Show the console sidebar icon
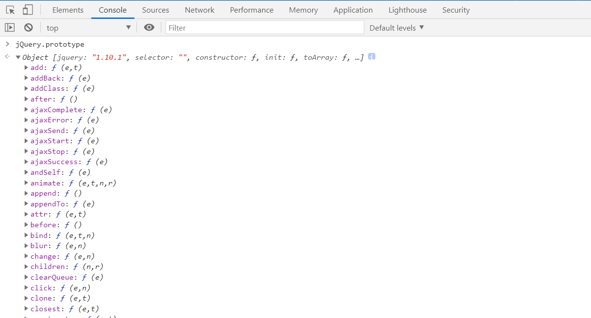This screenshot has width=591, height=318. point(10,28)
